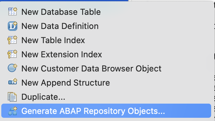Click the key-and-table icon for New Extension Index
This screenshot has height=121, width=215.
tap(12, 54)
